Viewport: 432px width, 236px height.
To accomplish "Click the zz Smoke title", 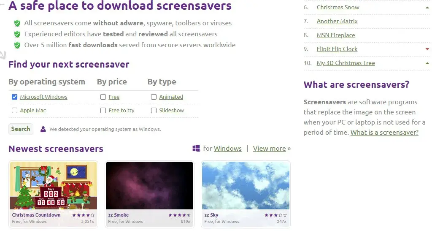I will [118, 215].
